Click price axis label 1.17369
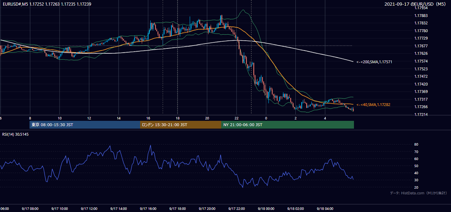 pos(422,92)
